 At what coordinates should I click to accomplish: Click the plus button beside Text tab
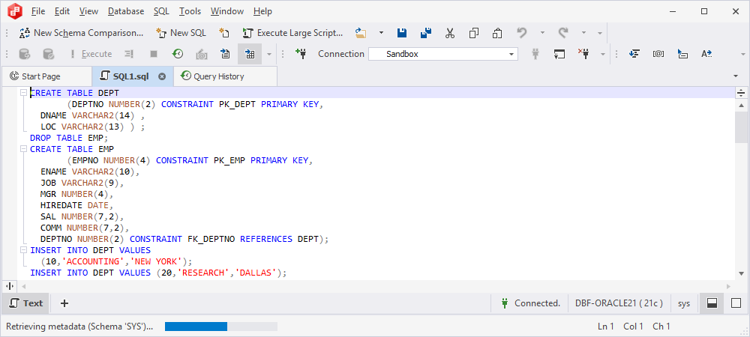point(64,303)
